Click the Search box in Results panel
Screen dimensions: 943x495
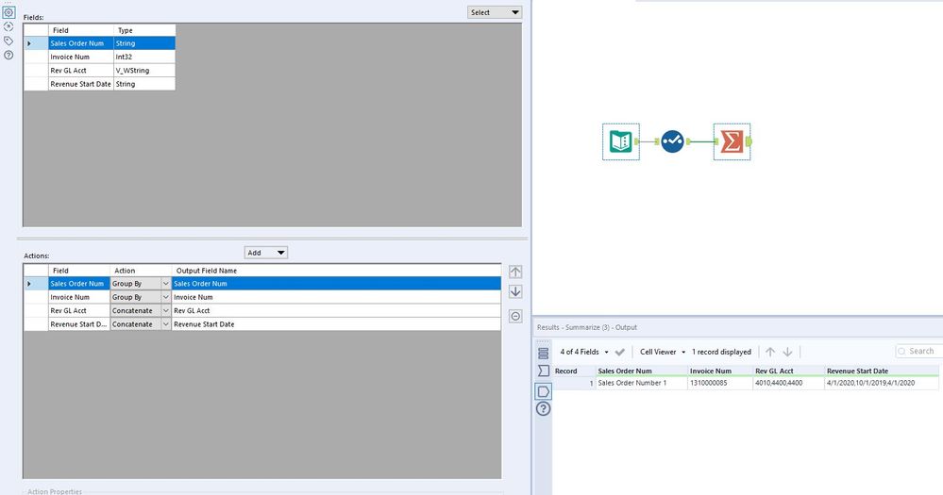click(x=918, y=352)
